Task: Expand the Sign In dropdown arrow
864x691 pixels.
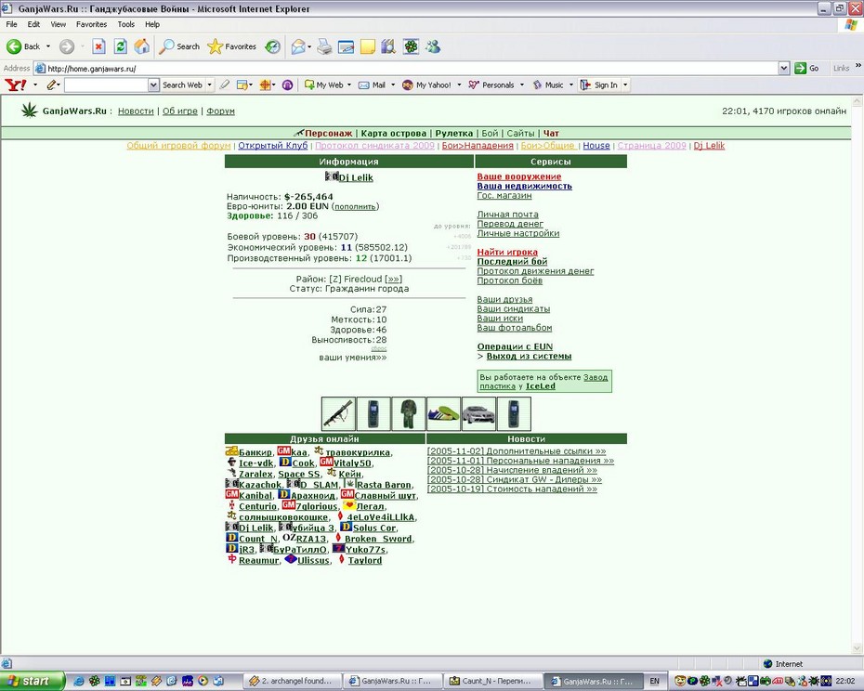Action: (x=625, y=85)
